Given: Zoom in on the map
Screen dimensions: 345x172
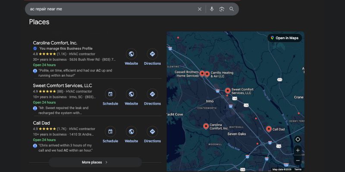Looking at the screenshot, I should (298, 150).
